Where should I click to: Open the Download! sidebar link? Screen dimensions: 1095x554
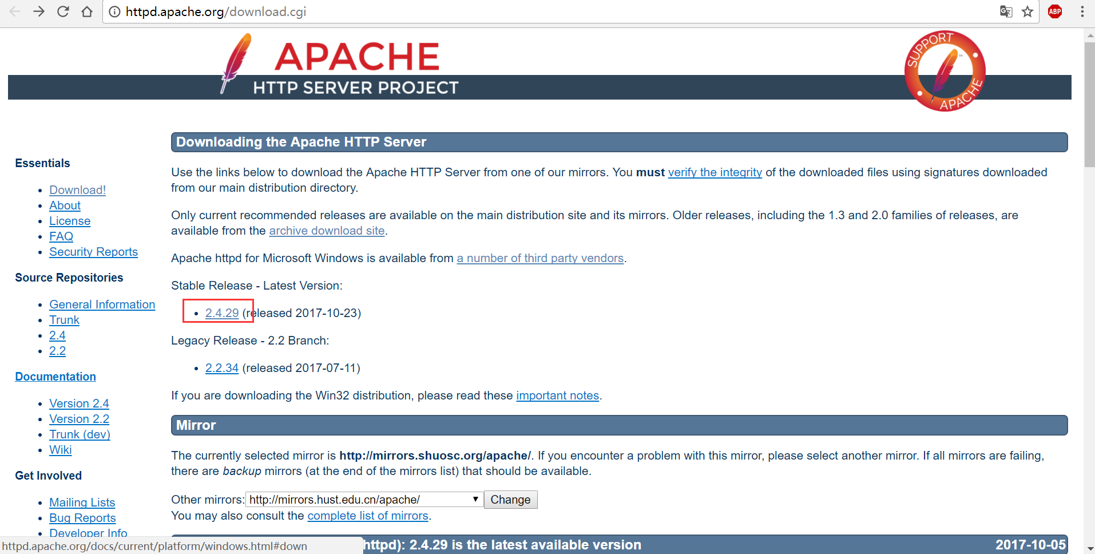[77, 190]
